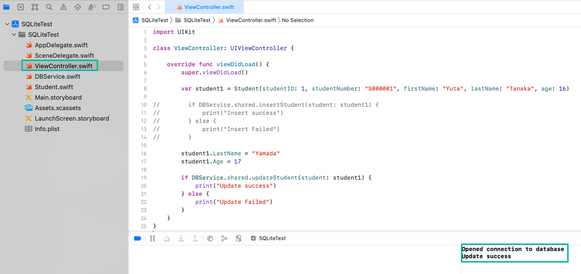Open LaunchScreen.storyboard in navigator
This screenshot has height=274, width=581.
coord(72,119)
